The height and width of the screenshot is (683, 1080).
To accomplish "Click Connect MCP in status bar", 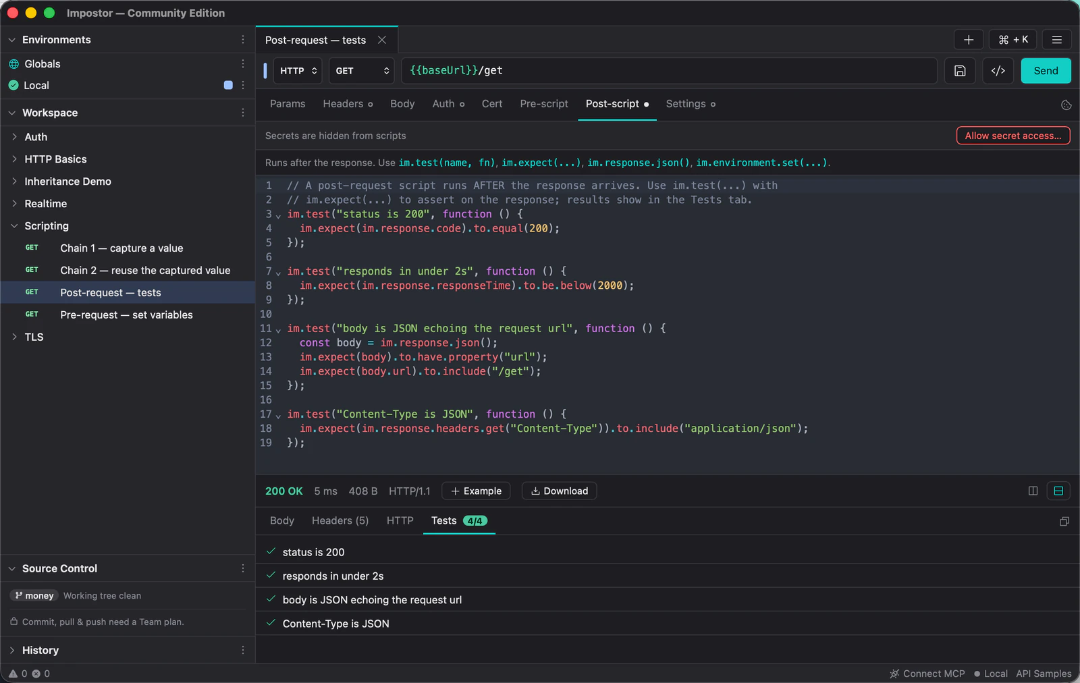I will click(x=927, y=674).
